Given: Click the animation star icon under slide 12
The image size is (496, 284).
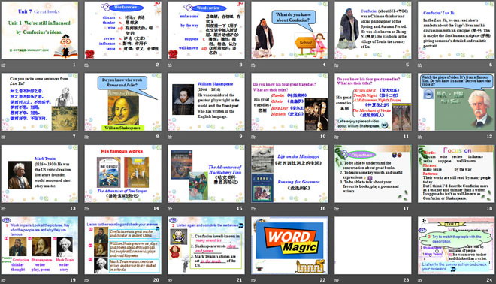Looking at the screenshot, I should coord(420,137).
